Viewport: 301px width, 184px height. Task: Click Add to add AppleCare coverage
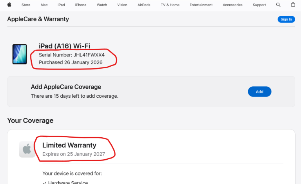[259, 91]
